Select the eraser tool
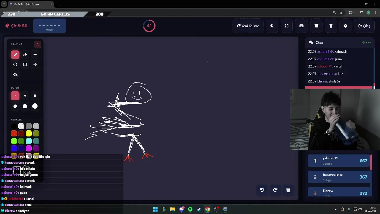The image size is (380, 214). (25, 55)
